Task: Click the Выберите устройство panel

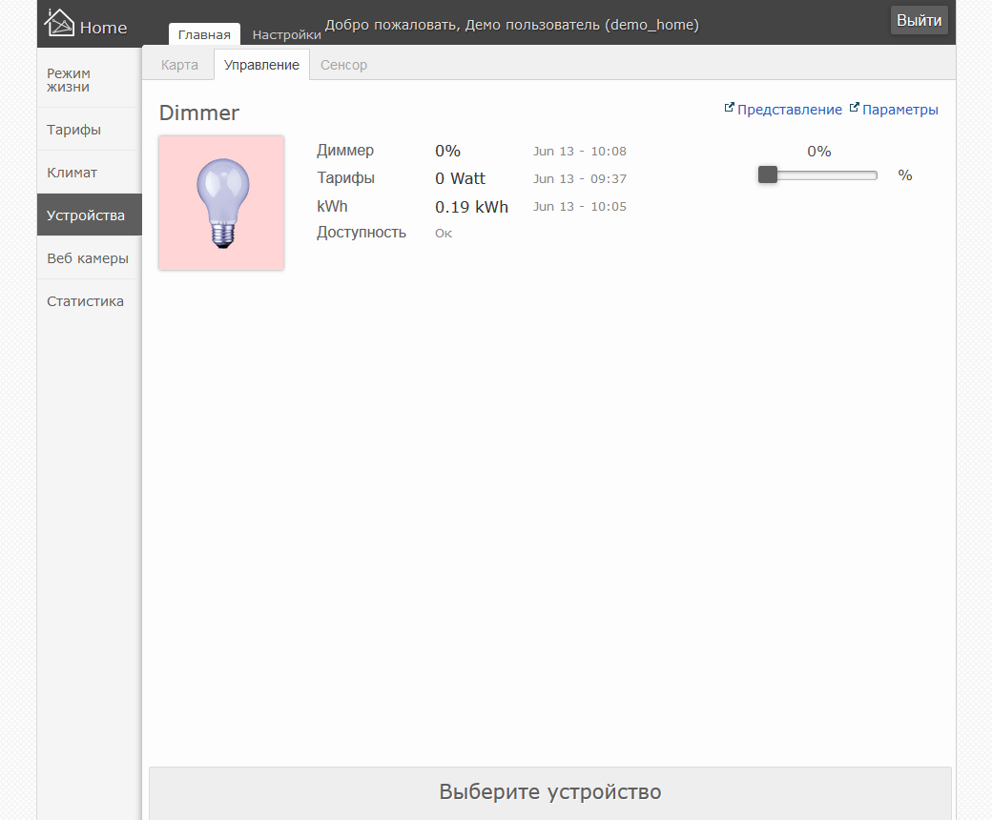Action: tap(550, 792)
